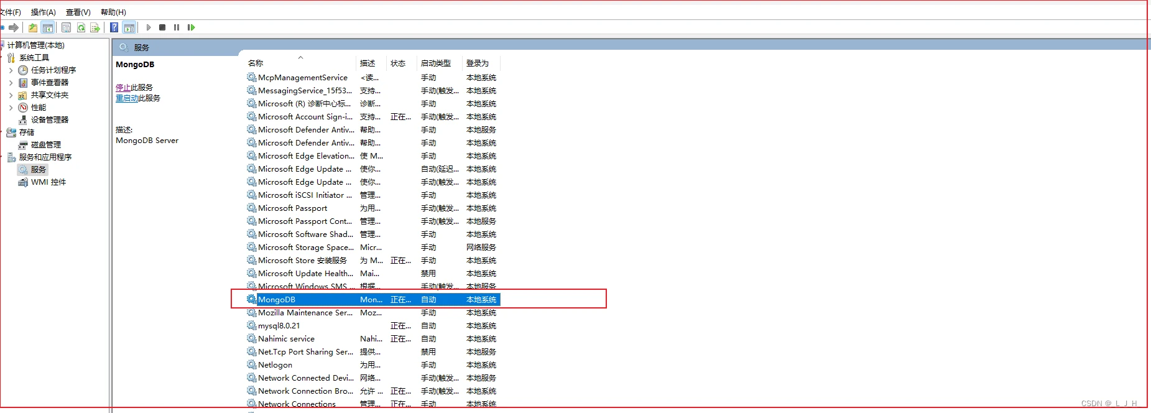Expand the 任务计划程序 tree node
1151x413 pixels.
[x=11, y=70]
